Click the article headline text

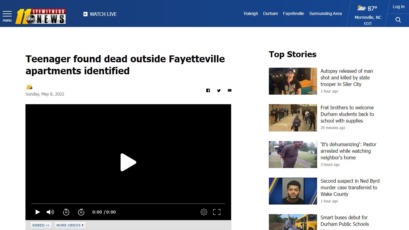(125, 65)
